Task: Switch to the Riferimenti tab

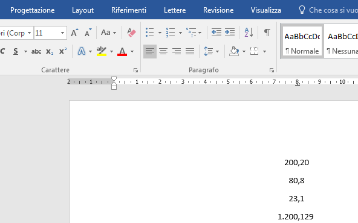Action: point(129,10)
